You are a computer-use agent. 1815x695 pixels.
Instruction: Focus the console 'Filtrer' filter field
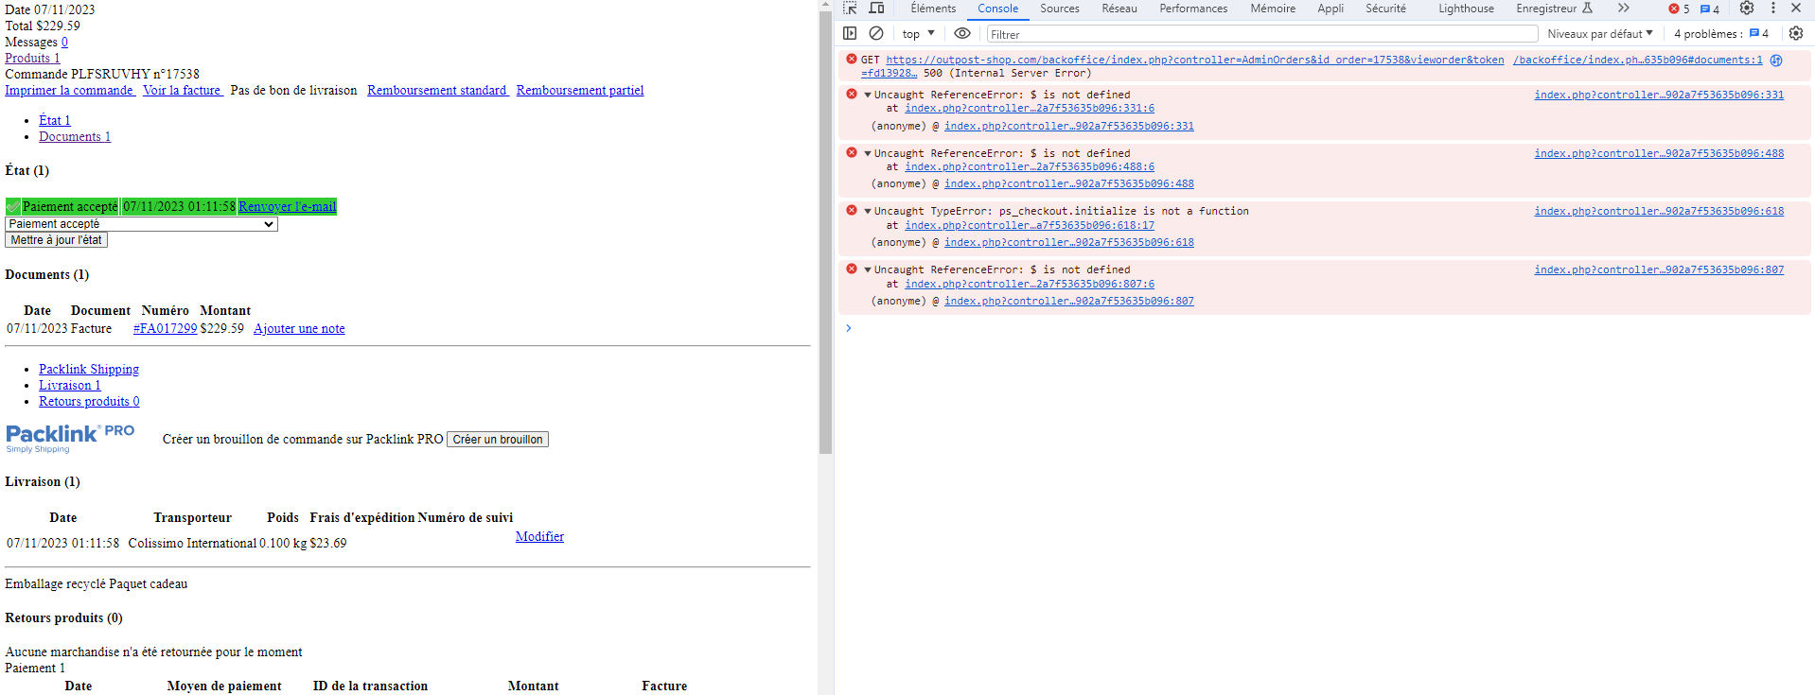[x=1262, y=34]
